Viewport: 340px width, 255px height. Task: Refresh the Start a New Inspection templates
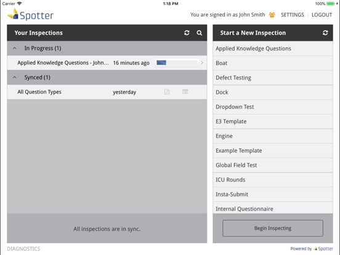325,33
